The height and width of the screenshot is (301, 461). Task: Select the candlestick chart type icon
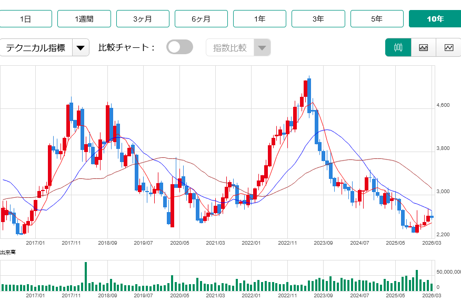(398, 47)
